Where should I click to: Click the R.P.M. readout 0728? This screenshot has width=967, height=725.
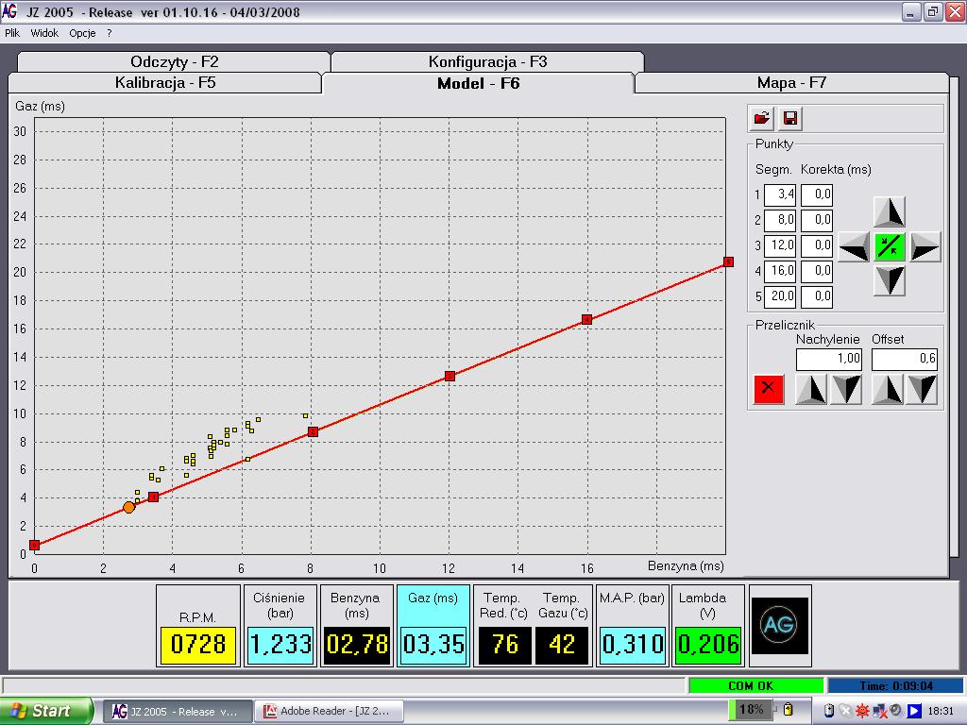[x=198, y=645]
